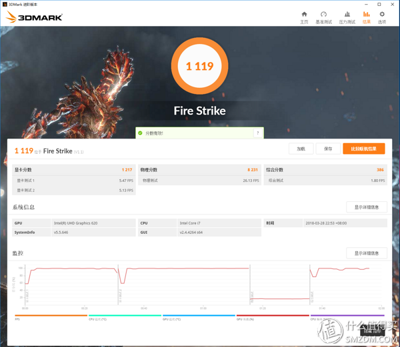400x347 pixels.
Task: Click the Intel Core i7 CPU entry
Action: click(x=190, y=223)
